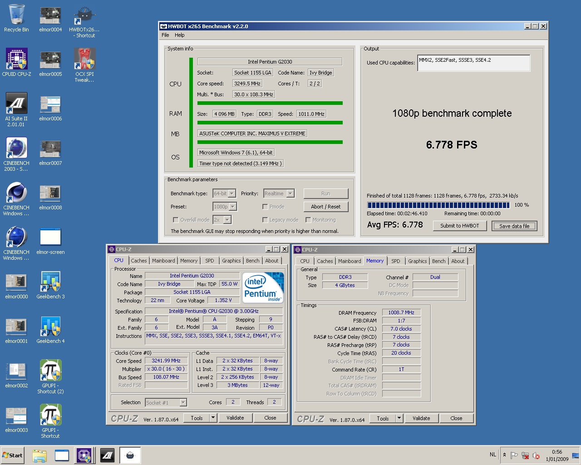Click the Save data file button
Screen dimensions: 581x465
click(514, 226)
